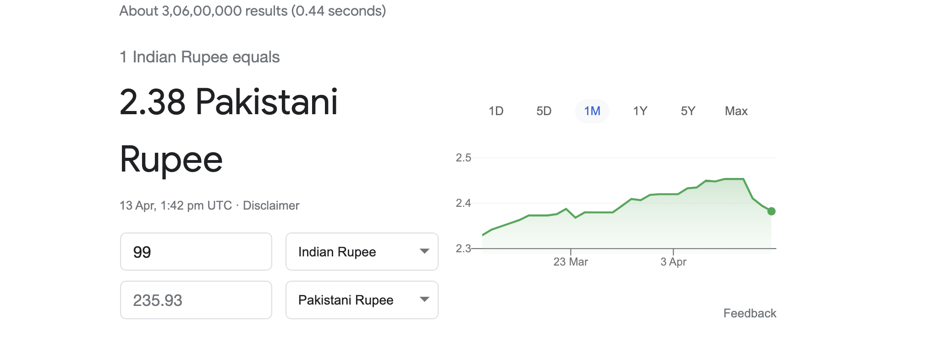934x355 pixels.
Task: Click the Feedback link below chart
Action: [750, 313]
